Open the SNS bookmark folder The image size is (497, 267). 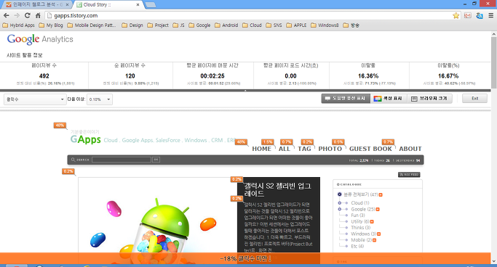click(274, 25)
